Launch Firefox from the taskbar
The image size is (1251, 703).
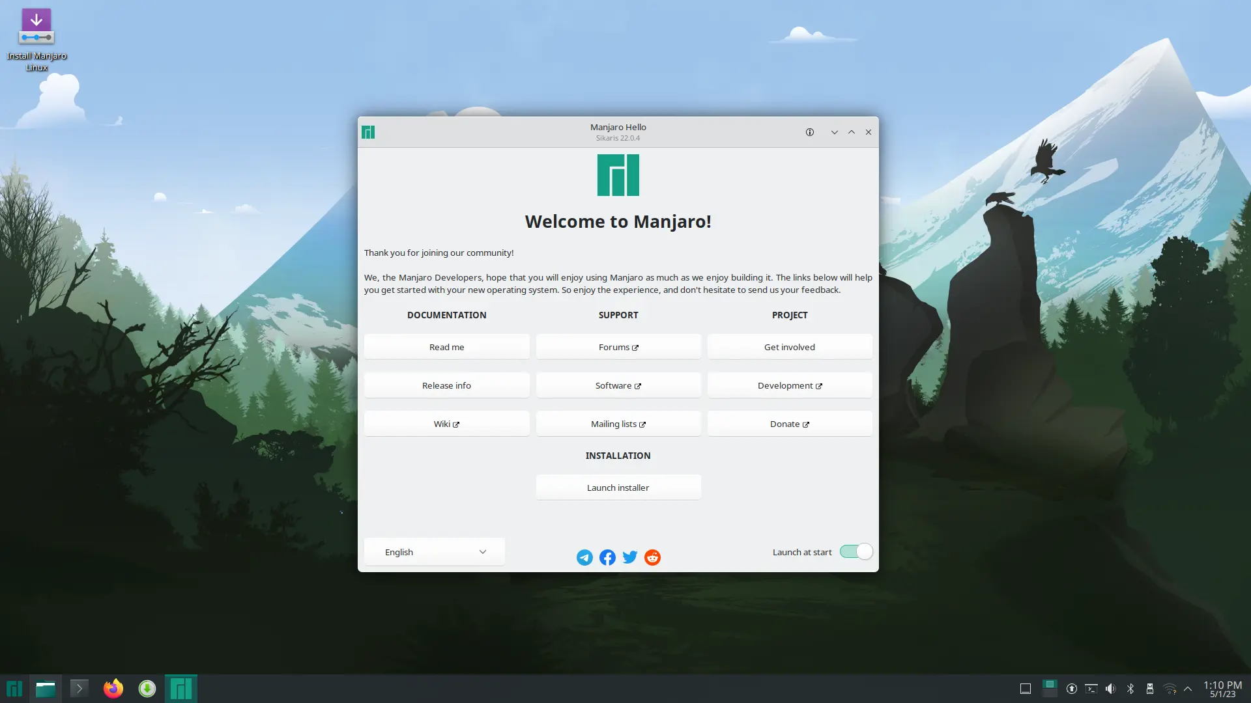(x=113, y=689)
